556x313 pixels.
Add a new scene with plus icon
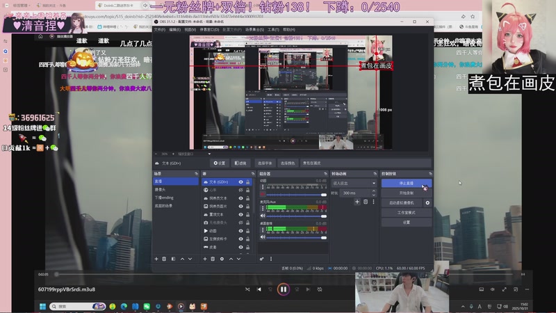click(156, 259)
